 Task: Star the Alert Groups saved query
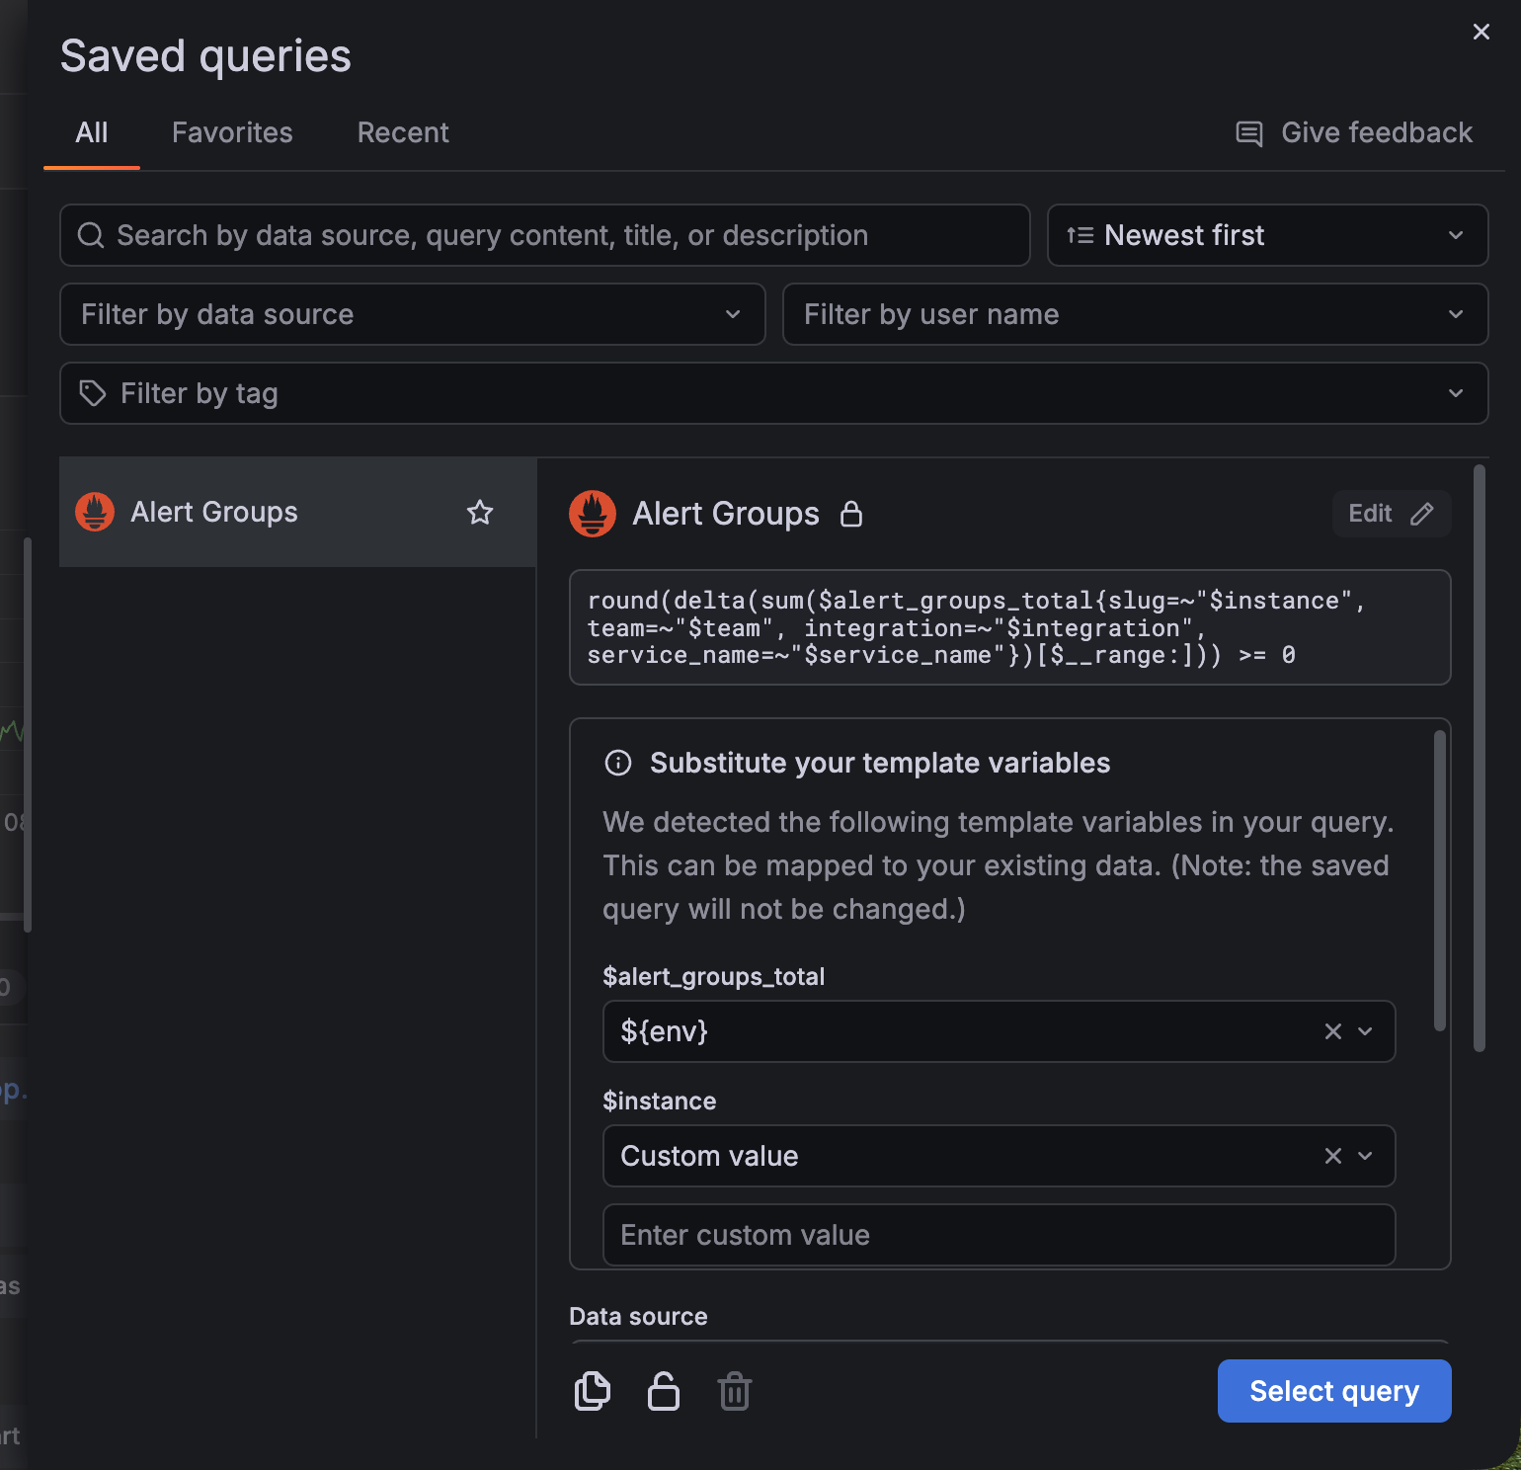coord(480,513)
